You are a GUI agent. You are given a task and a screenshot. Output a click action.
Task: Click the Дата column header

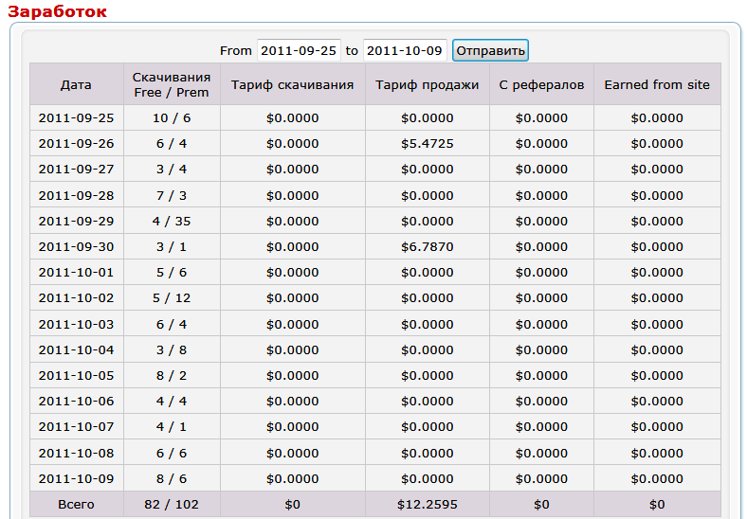click(76, 84)
